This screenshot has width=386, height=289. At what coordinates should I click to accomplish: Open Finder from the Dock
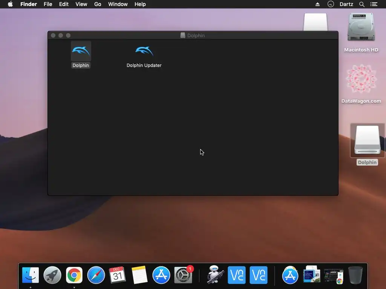[x=31, y=275]
